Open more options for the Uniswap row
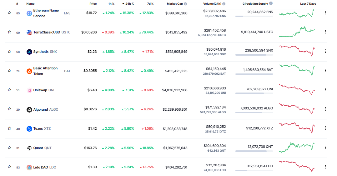 click(325, 90)
